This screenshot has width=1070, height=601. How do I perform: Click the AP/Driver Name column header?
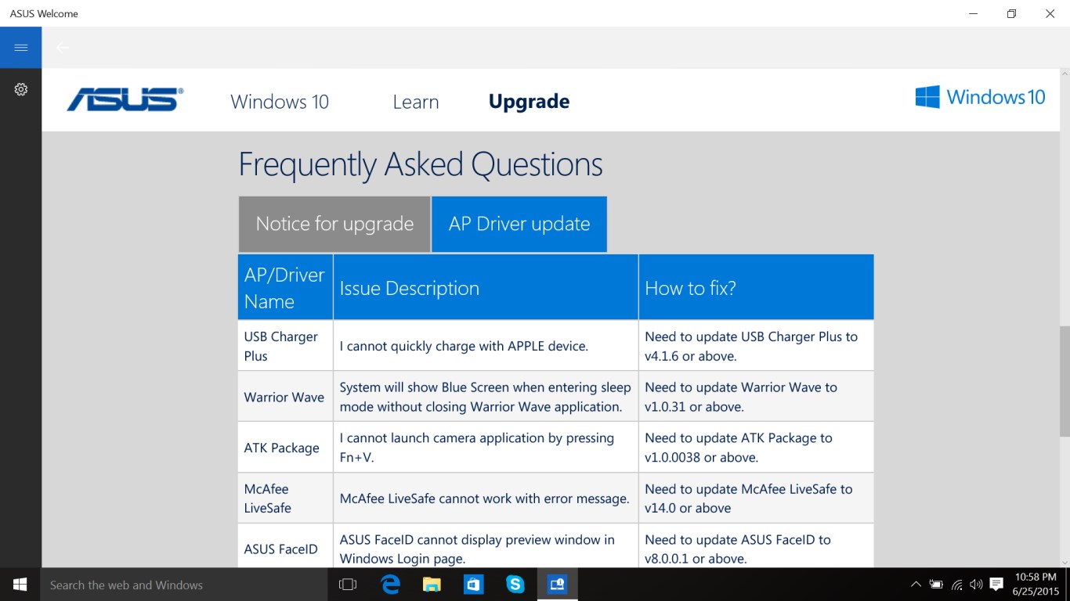(285, 287)
